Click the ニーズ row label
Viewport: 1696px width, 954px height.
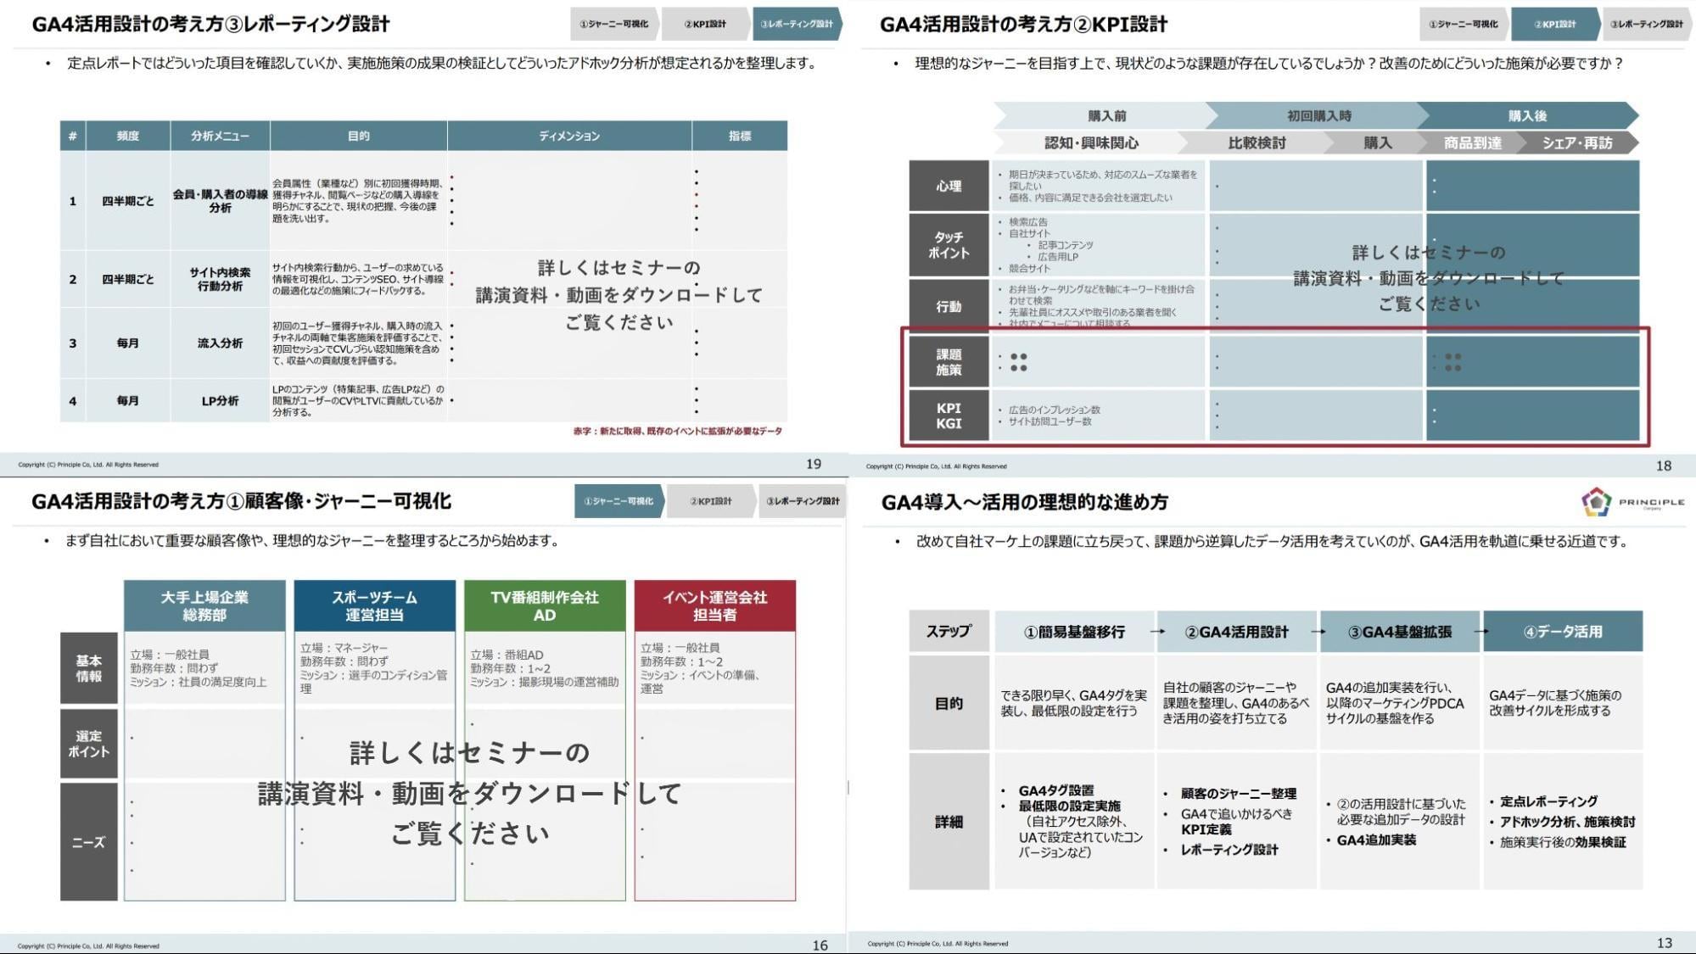[88, 842]
